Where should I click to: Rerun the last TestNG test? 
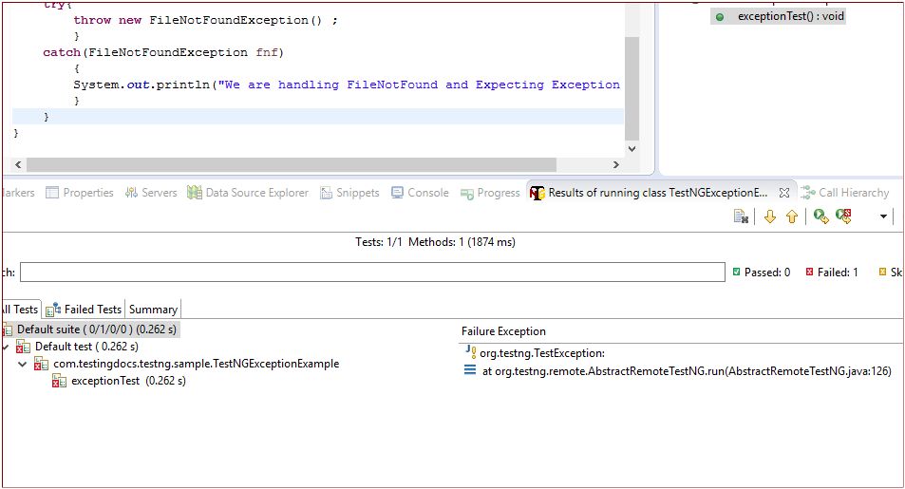coord(820,216)
